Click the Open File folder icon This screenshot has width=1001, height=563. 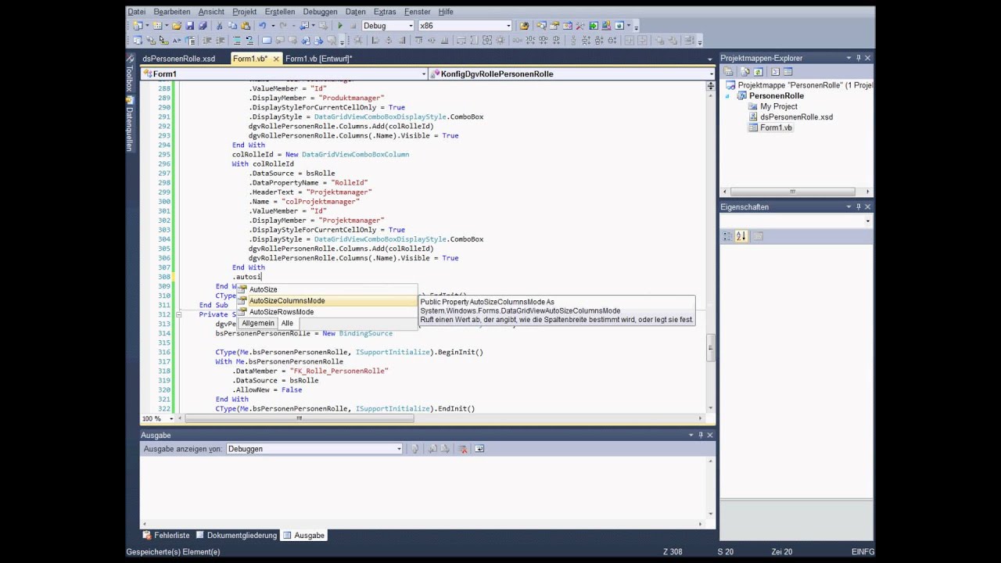point(176,26)
